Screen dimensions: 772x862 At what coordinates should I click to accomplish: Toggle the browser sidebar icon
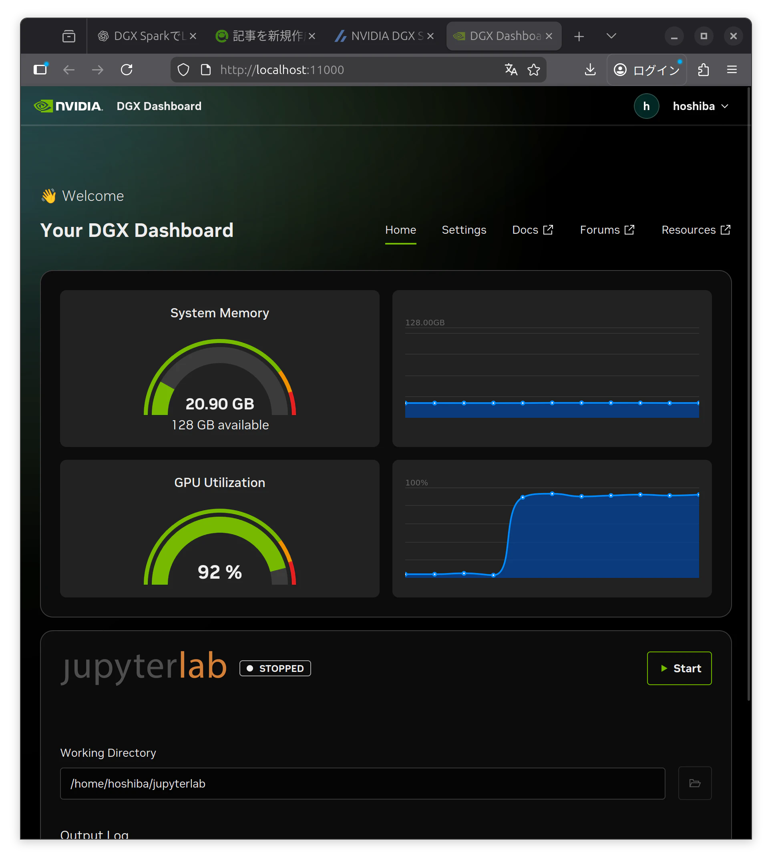[41, 70]
